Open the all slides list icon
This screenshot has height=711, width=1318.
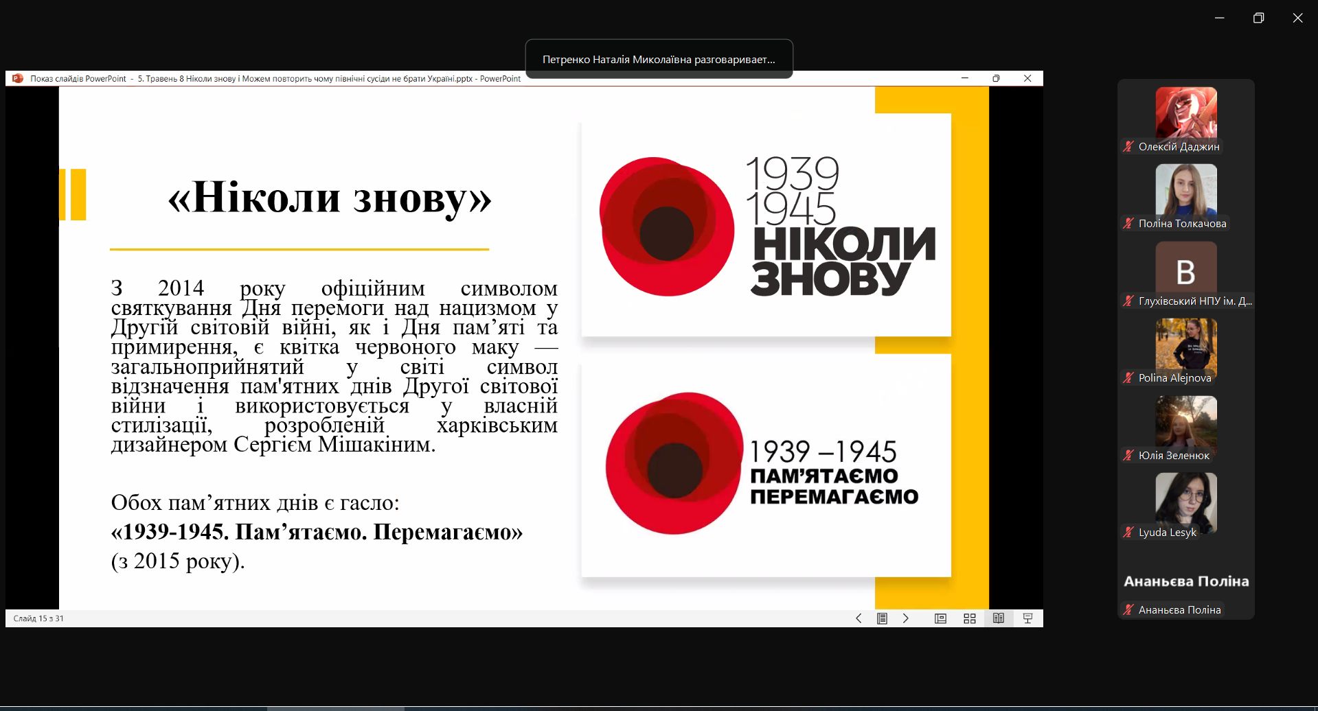pos(882,618)
